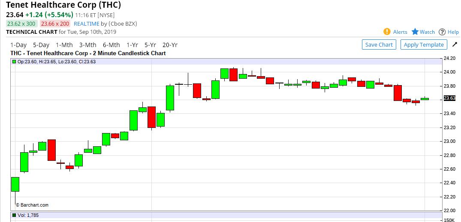This screenshot has height=222, width=461.
Task: Expand chart with the diagonal arrow icon
Action: 455,44
